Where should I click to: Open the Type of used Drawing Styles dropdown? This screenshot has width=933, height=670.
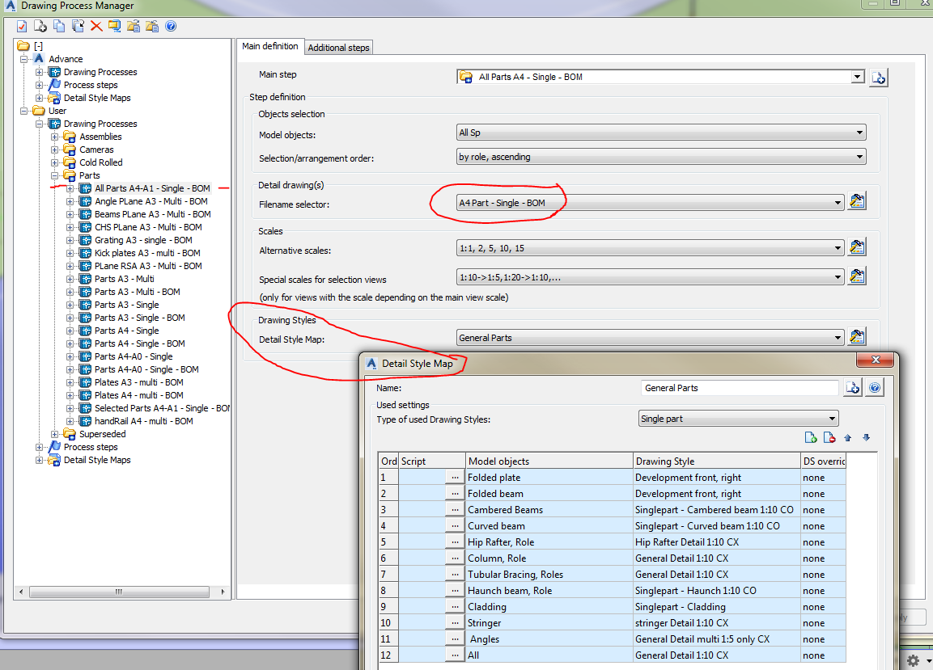(x=832, y=418)
